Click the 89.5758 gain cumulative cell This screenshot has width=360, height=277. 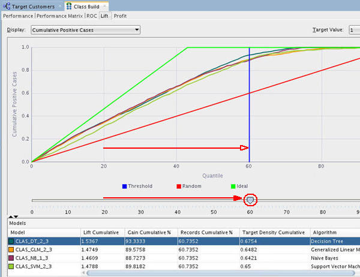pos(151,249)
